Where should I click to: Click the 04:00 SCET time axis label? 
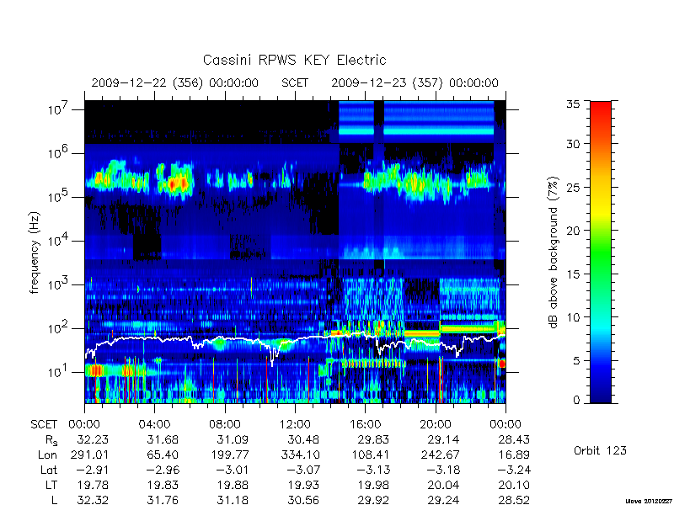[x=154, y=424]
